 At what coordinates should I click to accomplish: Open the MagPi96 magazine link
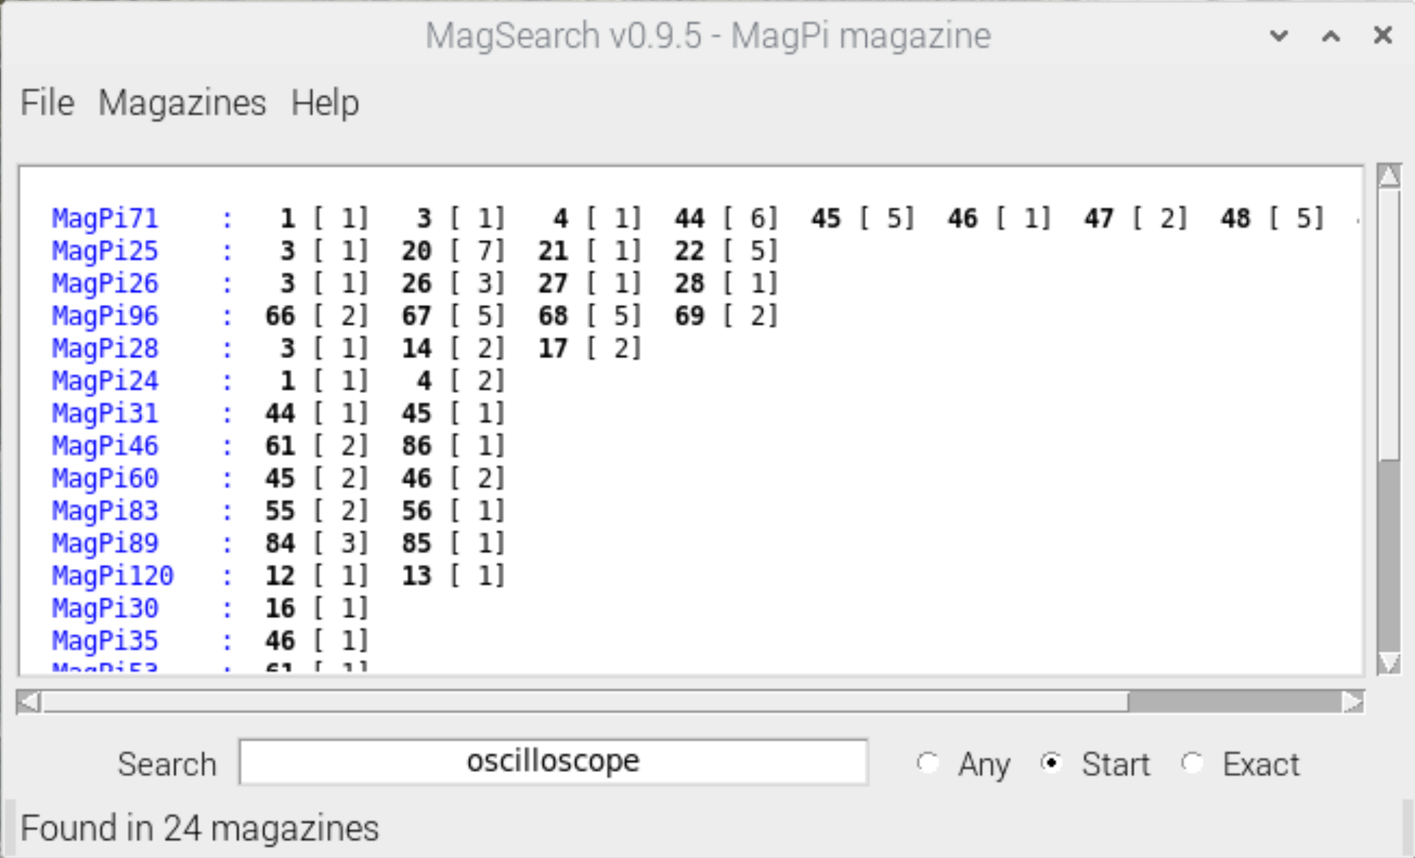[x=105, y=316]
